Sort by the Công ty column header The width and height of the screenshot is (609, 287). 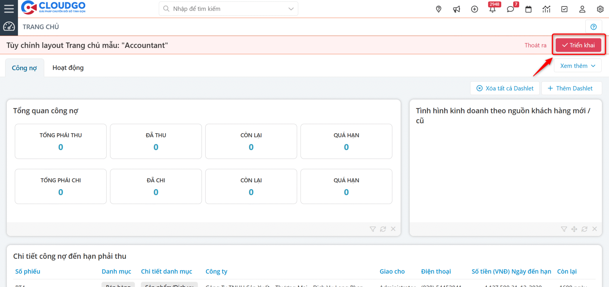[x=216, y=271]
